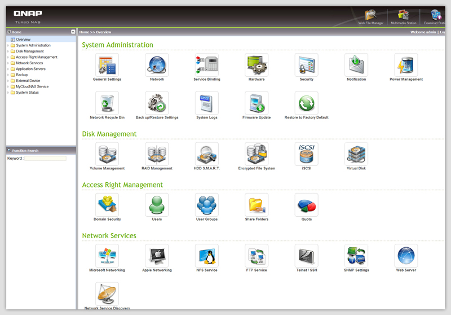Select Access Right Management folder in tree
Screen dimensions: 451x315
click(x=34, y=58)
